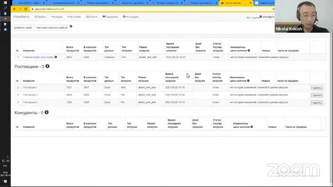Click Добавить прайс button
Image resolution: width=333 pixels, height=187 pixels.
pyautogui.click(x=23, y=28)
